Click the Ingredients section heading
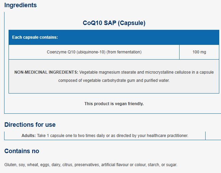 point(21,5)
